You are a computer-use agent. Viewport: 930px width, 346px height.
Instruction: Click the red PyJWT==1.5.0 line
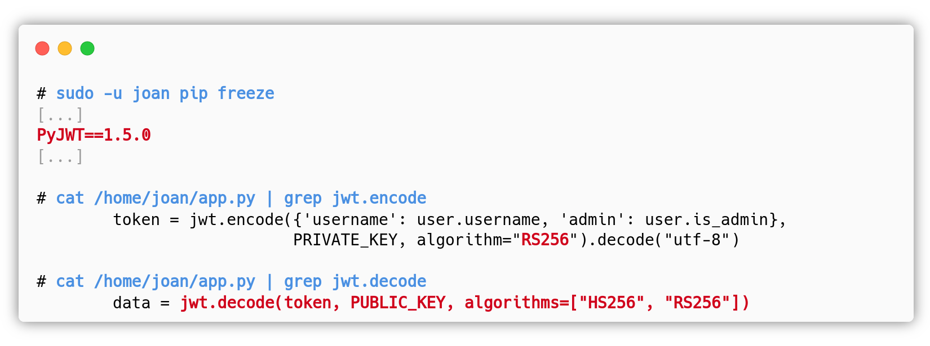(x=94, y=135)
